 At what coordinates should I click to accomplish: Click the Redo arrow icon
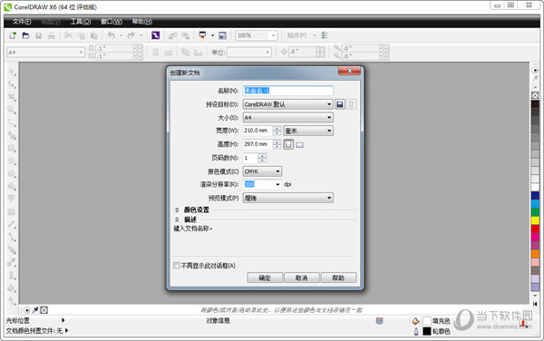[x=131, y=35]
